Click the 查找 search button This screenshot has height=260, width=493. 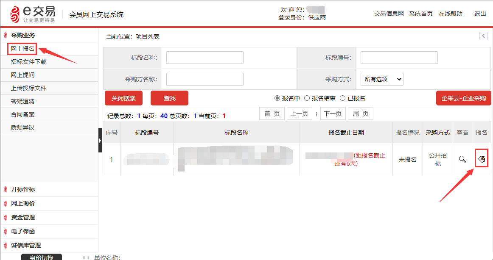[x=169, y=98]
